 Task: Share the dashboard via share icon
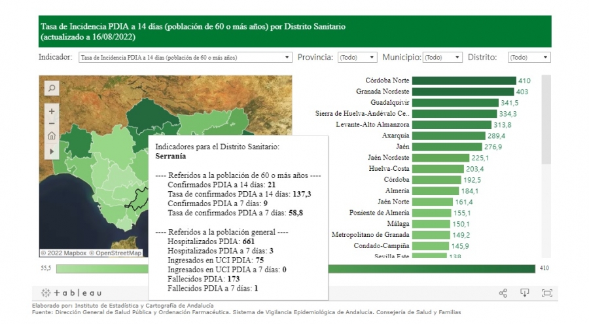click(x=503, y=293)
